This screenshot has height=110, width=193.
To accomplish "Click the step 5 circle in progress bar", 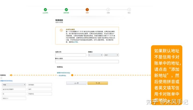I will 129,10.
